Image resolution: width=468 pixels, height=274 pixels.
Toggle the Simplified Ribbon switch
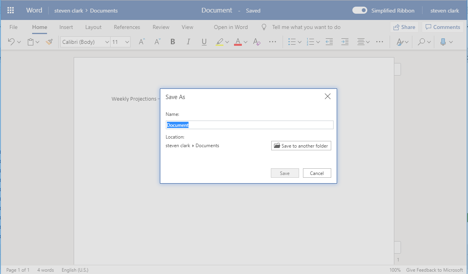[359, 11]
